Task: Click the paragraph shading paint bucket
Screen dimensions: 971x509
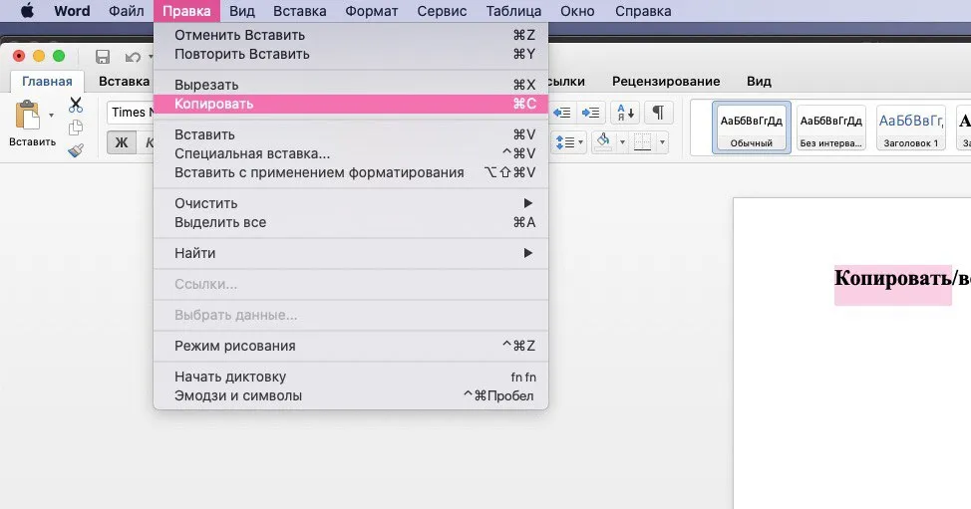Action: pos(602,141)
